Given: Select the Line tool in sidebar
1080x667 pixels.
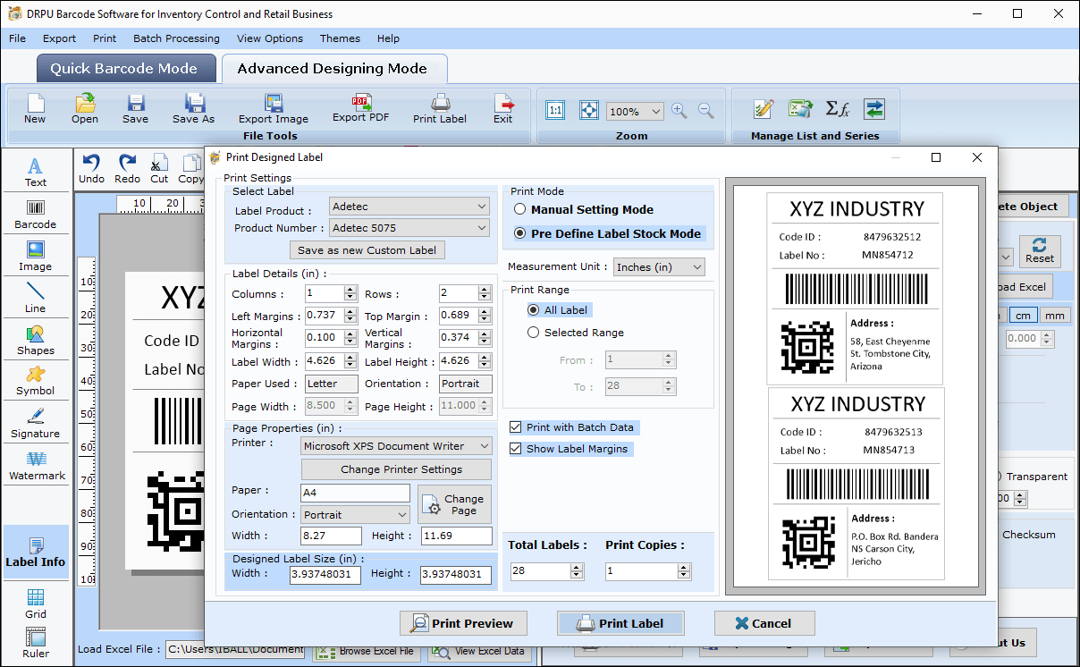Looking at the screenshot, I should tap(36, 299).
